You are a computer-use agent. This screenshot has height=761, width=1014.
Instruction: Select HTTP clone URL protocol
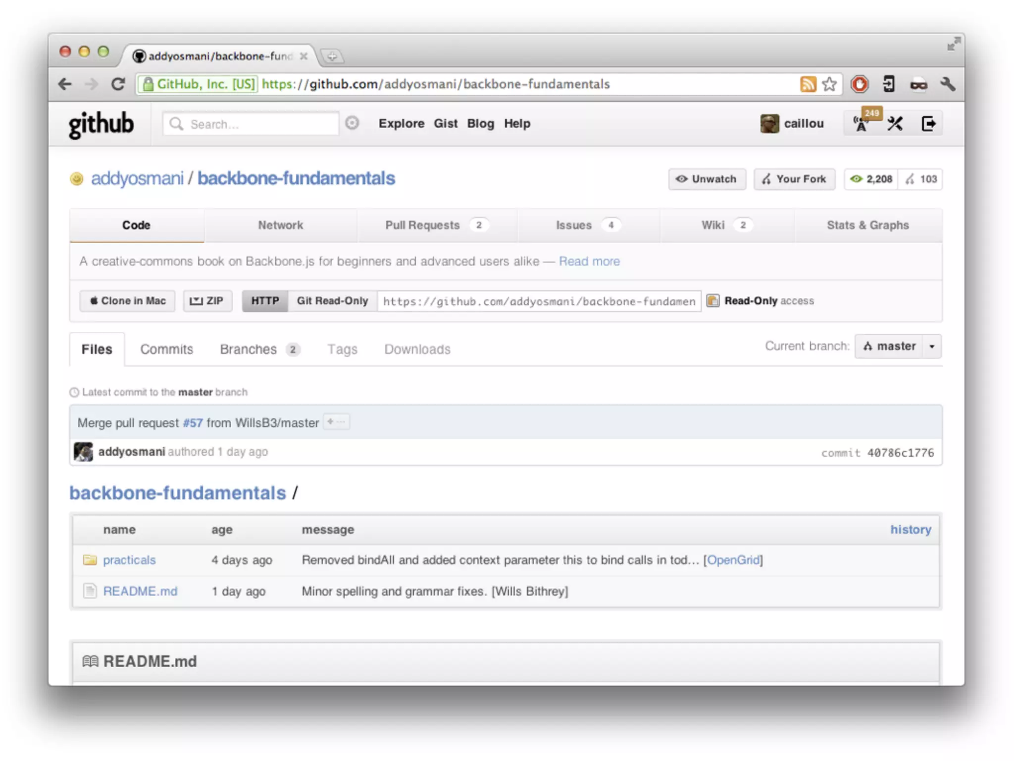click(x=265, y=301)
